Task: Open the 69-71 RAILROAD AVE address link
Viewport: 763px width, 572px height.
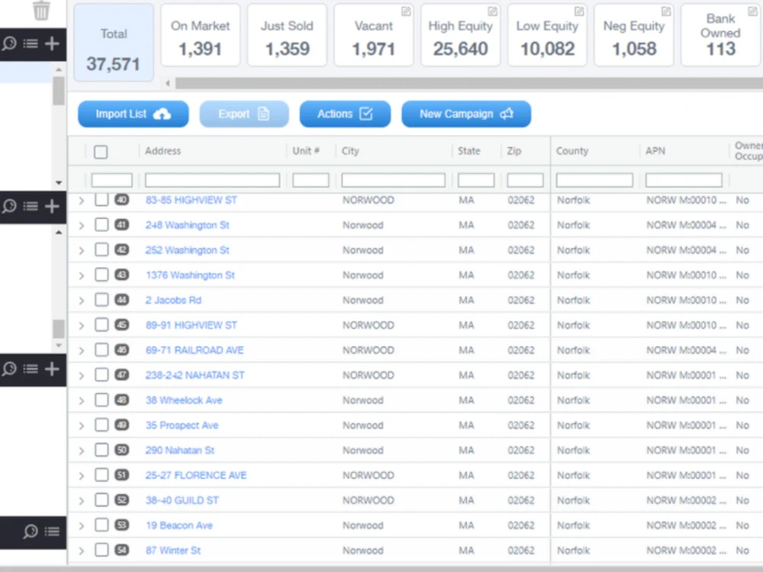Action: tap(194, 350)
